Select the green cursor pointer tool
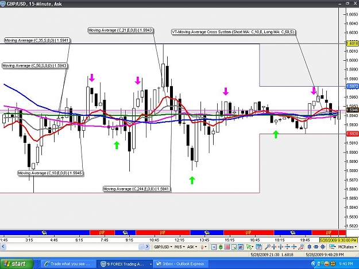359x269 pixels. coord(249,247)
